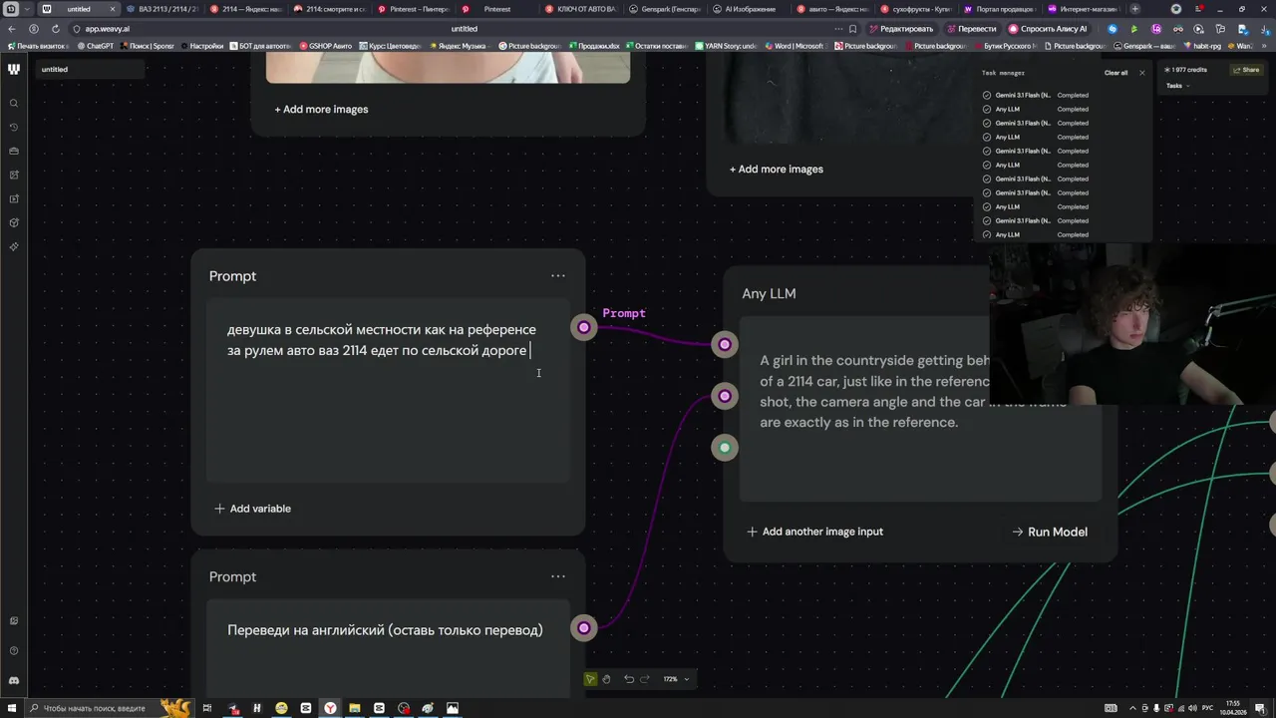Screen dimensions: 1276x718
Task: Close the Task manager panel
Action: 1141,73
